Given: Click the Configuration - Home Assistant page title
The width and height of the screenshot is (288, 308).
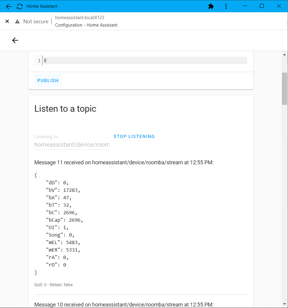Looking at the screenshot, I should [x=86, y=25].
